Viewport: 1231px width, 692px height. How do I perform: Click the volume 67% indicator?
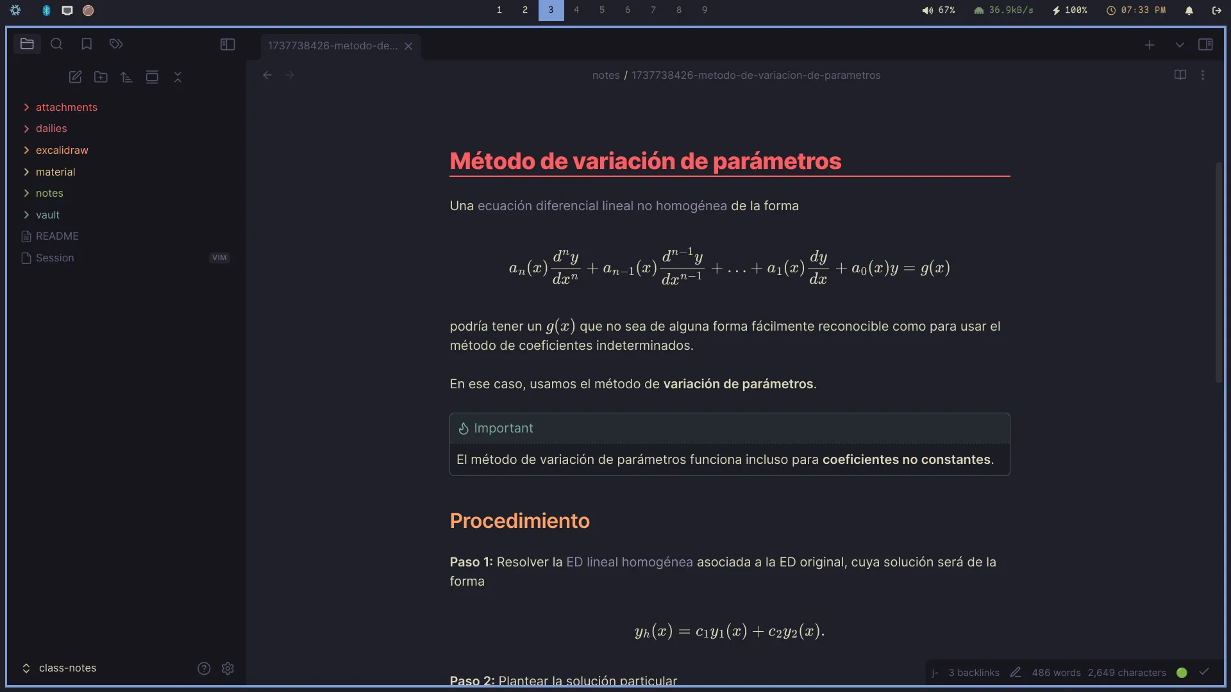939,10
